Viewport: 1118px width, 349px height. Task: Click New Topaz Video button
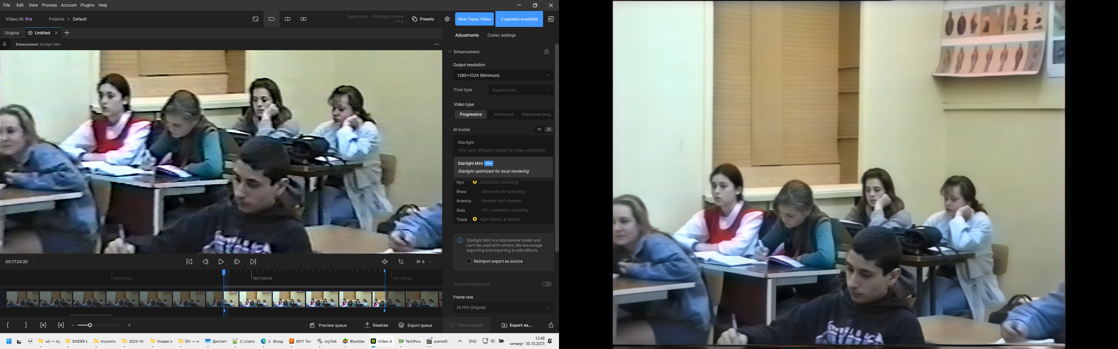tap(474, 19)
